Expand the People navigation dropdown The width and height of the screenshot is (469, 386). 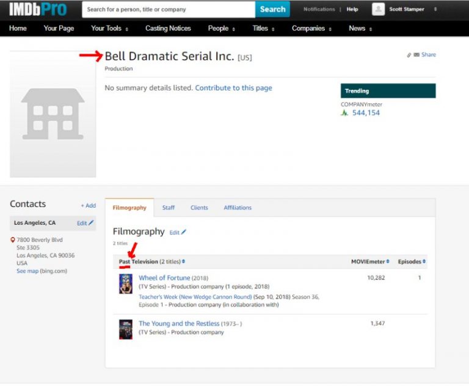(x=222, y=29)
